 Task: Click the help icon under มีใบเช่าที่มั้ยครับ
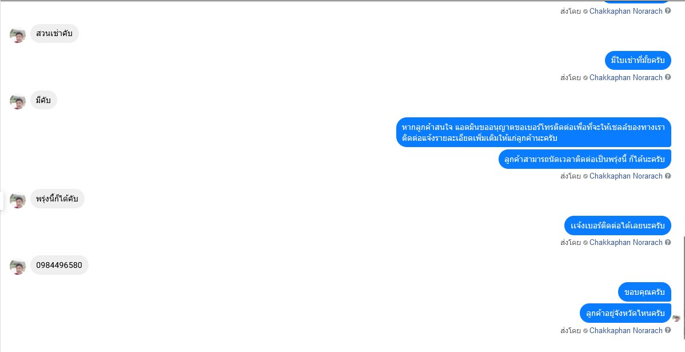[668, 77]
